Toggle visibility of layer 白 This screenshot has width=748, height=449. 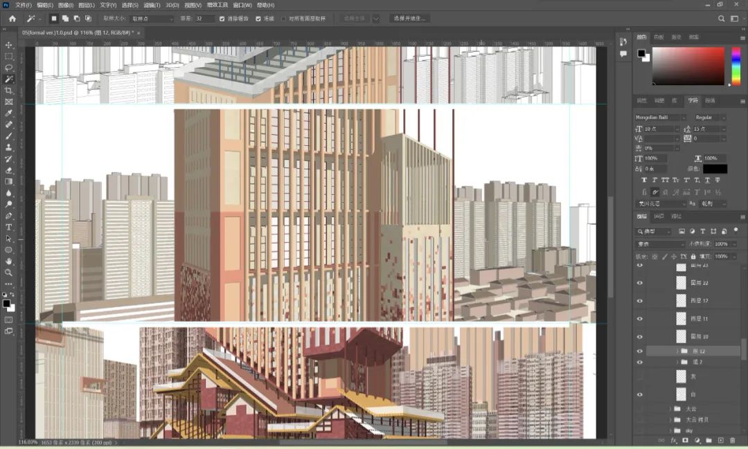coord(640,394)
